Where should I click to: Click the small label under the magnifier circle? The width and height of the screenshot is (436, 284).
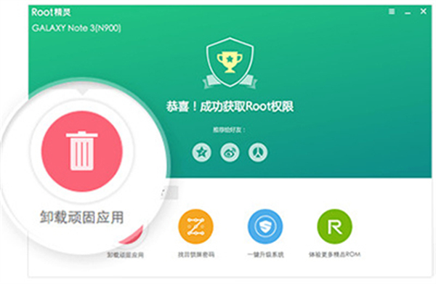(x=126, y=255)
